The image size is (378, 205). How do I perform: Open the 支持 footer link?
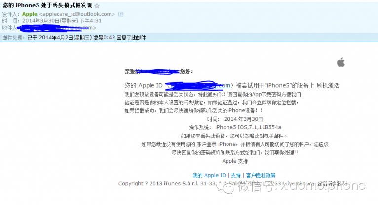pos(236,175)
